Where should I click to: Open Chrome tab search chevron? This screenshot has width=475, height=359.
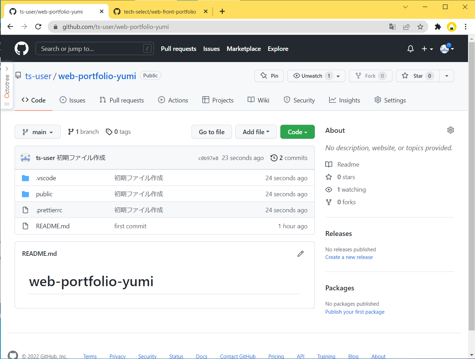tap(405, 7)
